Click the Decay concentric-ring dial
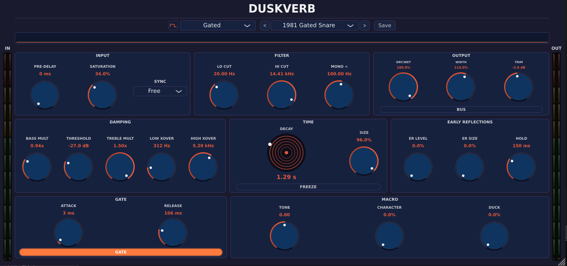Image resolution: width=567 pixels, height=266 pixels. [x=286, y=153]
